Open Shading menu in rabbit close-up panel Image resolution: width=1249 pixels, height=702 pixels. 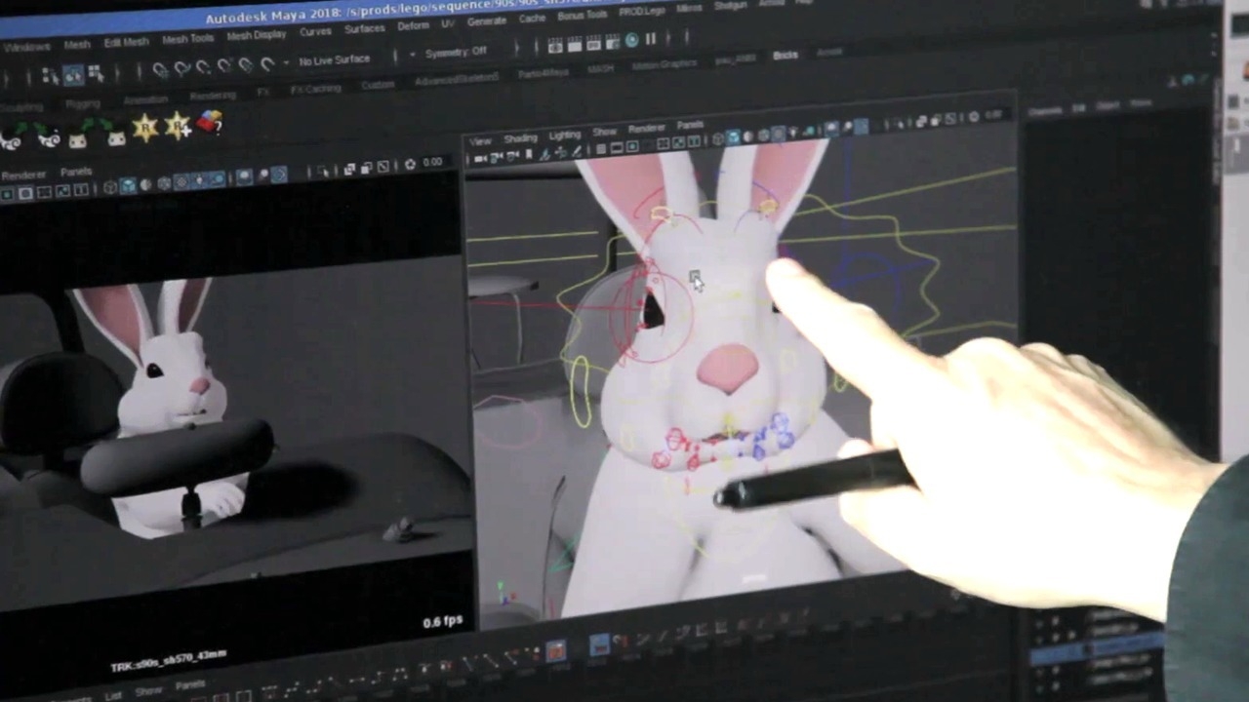[521, 138]
